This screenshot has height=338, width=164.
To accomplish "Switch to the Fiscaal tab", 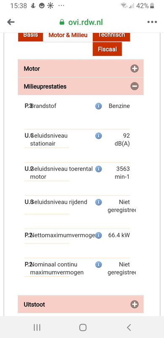I will click(x=107, y=49).
